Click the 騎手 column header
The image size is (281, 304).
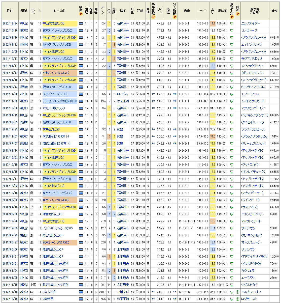pyautogui.click(x=123, y=11)
